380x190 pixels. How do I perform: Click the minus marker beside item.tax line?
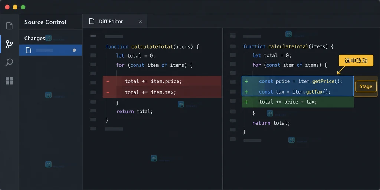click(108, 92)
